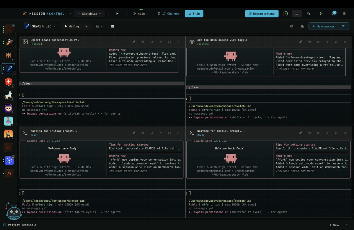Open the rocket launch project numbered 9

point(9,134)
